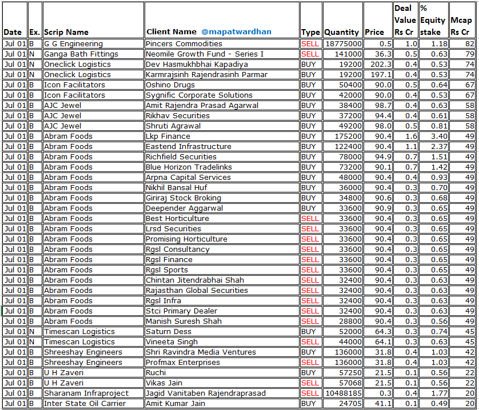The image size is (479, 410).
Task: Click price 94.9 in Richfield row
Action: (378, 156)
